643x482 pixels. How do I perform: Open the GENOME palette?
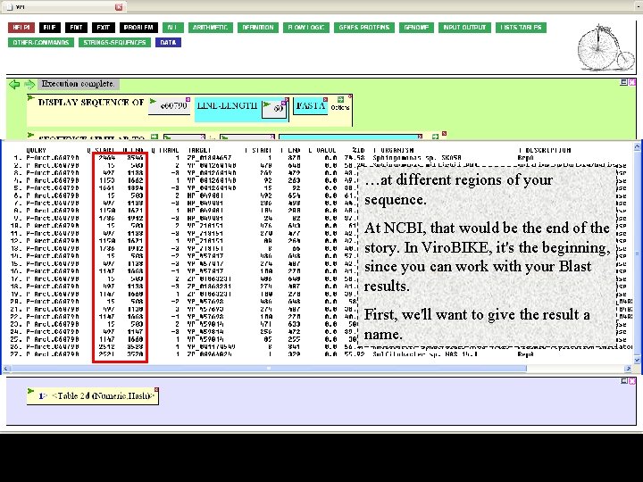416,28
